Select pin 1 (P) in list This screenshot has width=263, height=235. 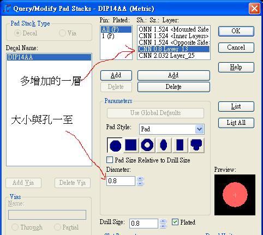pyautogui.click(x=116, y=36)
